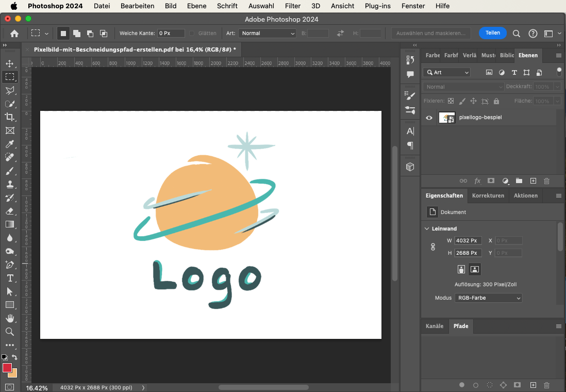Select the Move tool

[9, 63]
